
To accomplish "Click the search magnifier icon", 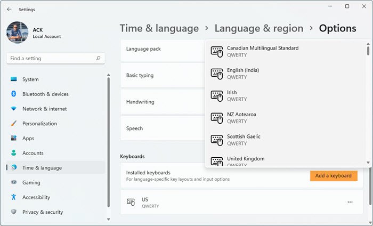I will [x=98, y=58].
